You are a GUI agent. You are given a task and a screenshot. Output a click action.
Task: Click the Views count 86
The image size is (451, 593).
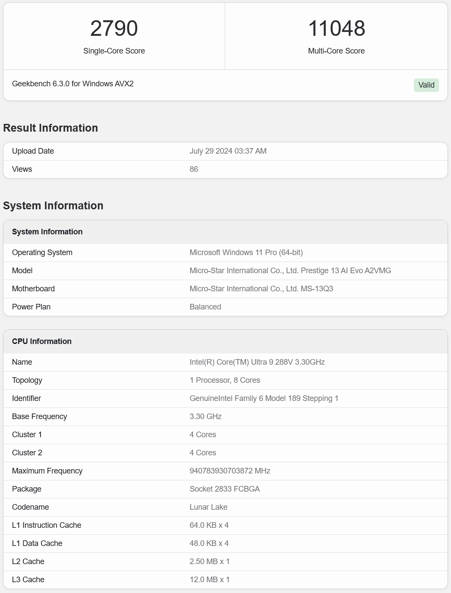tap(194, 169)
